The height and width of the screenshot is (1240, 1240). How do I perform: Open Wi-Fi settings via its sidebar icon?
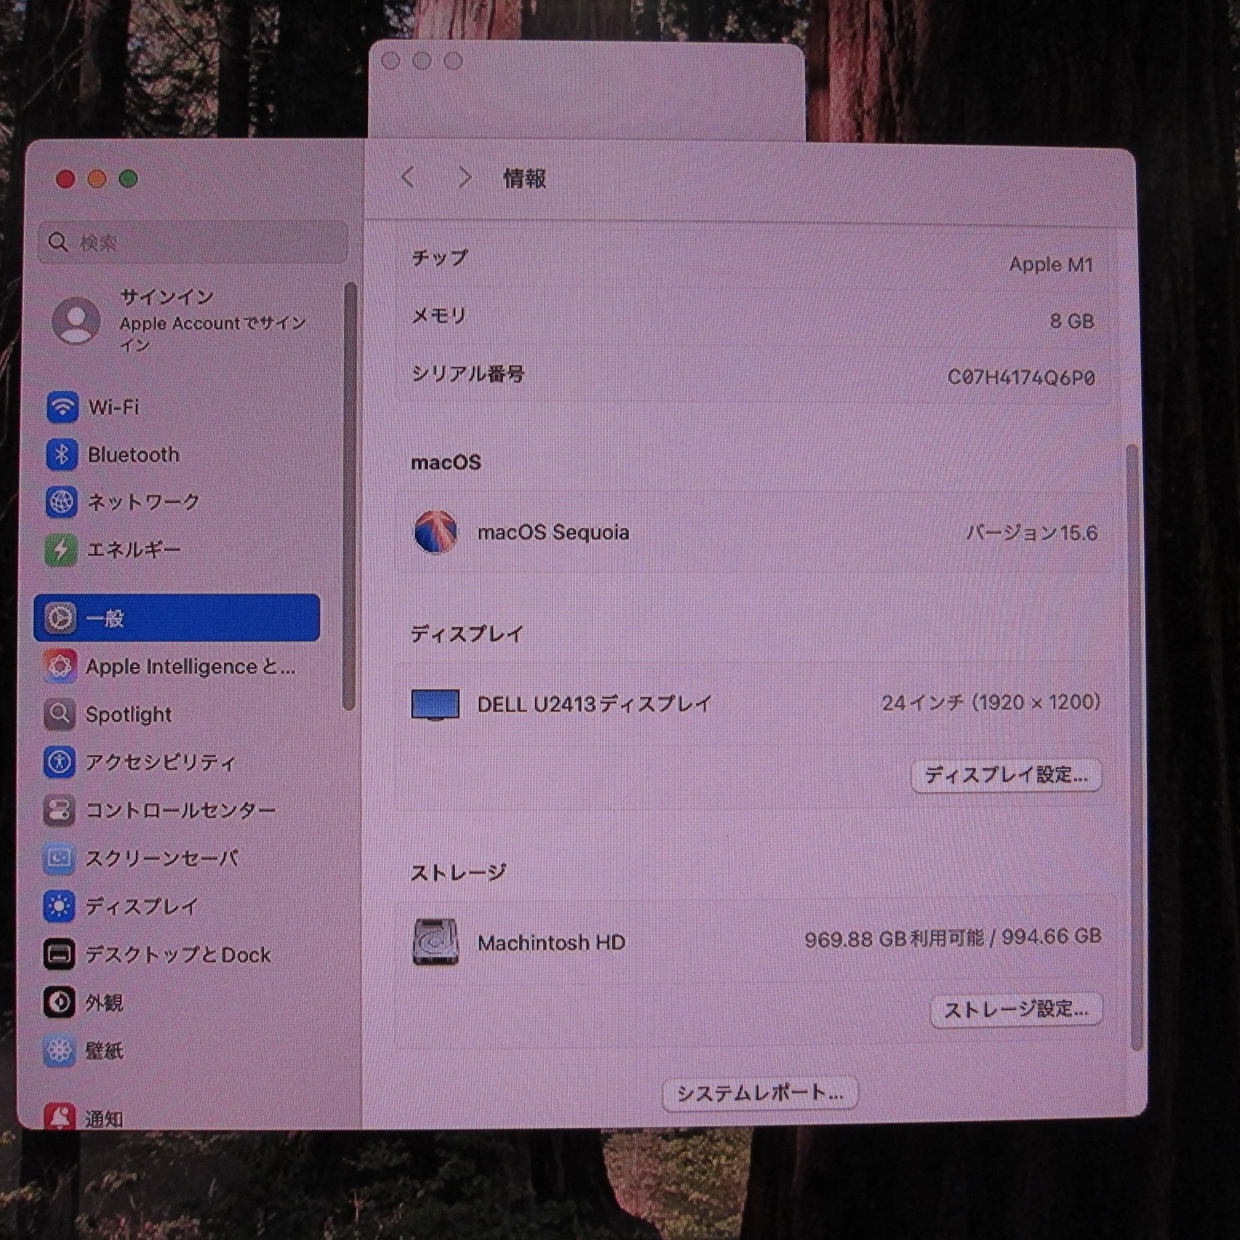[x=62, y=407]
